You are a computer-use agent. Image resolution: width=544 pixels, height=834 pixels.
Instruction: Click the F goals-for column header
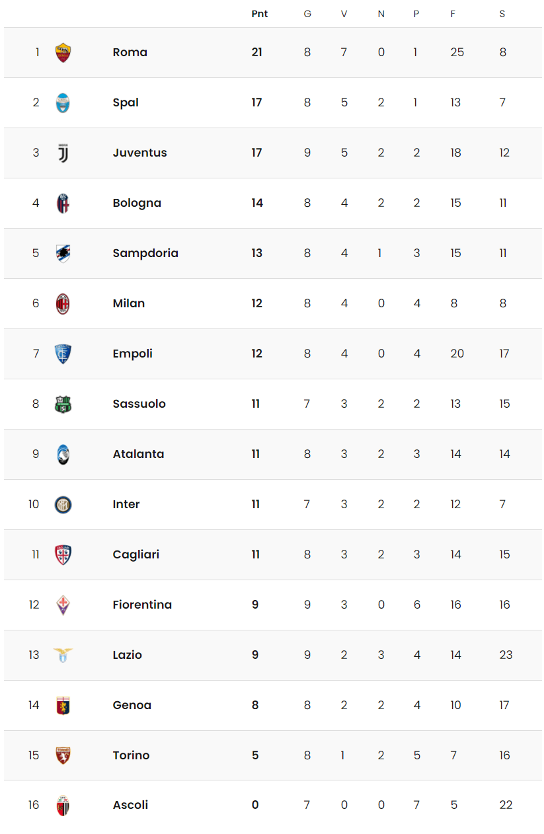(453, 14)
